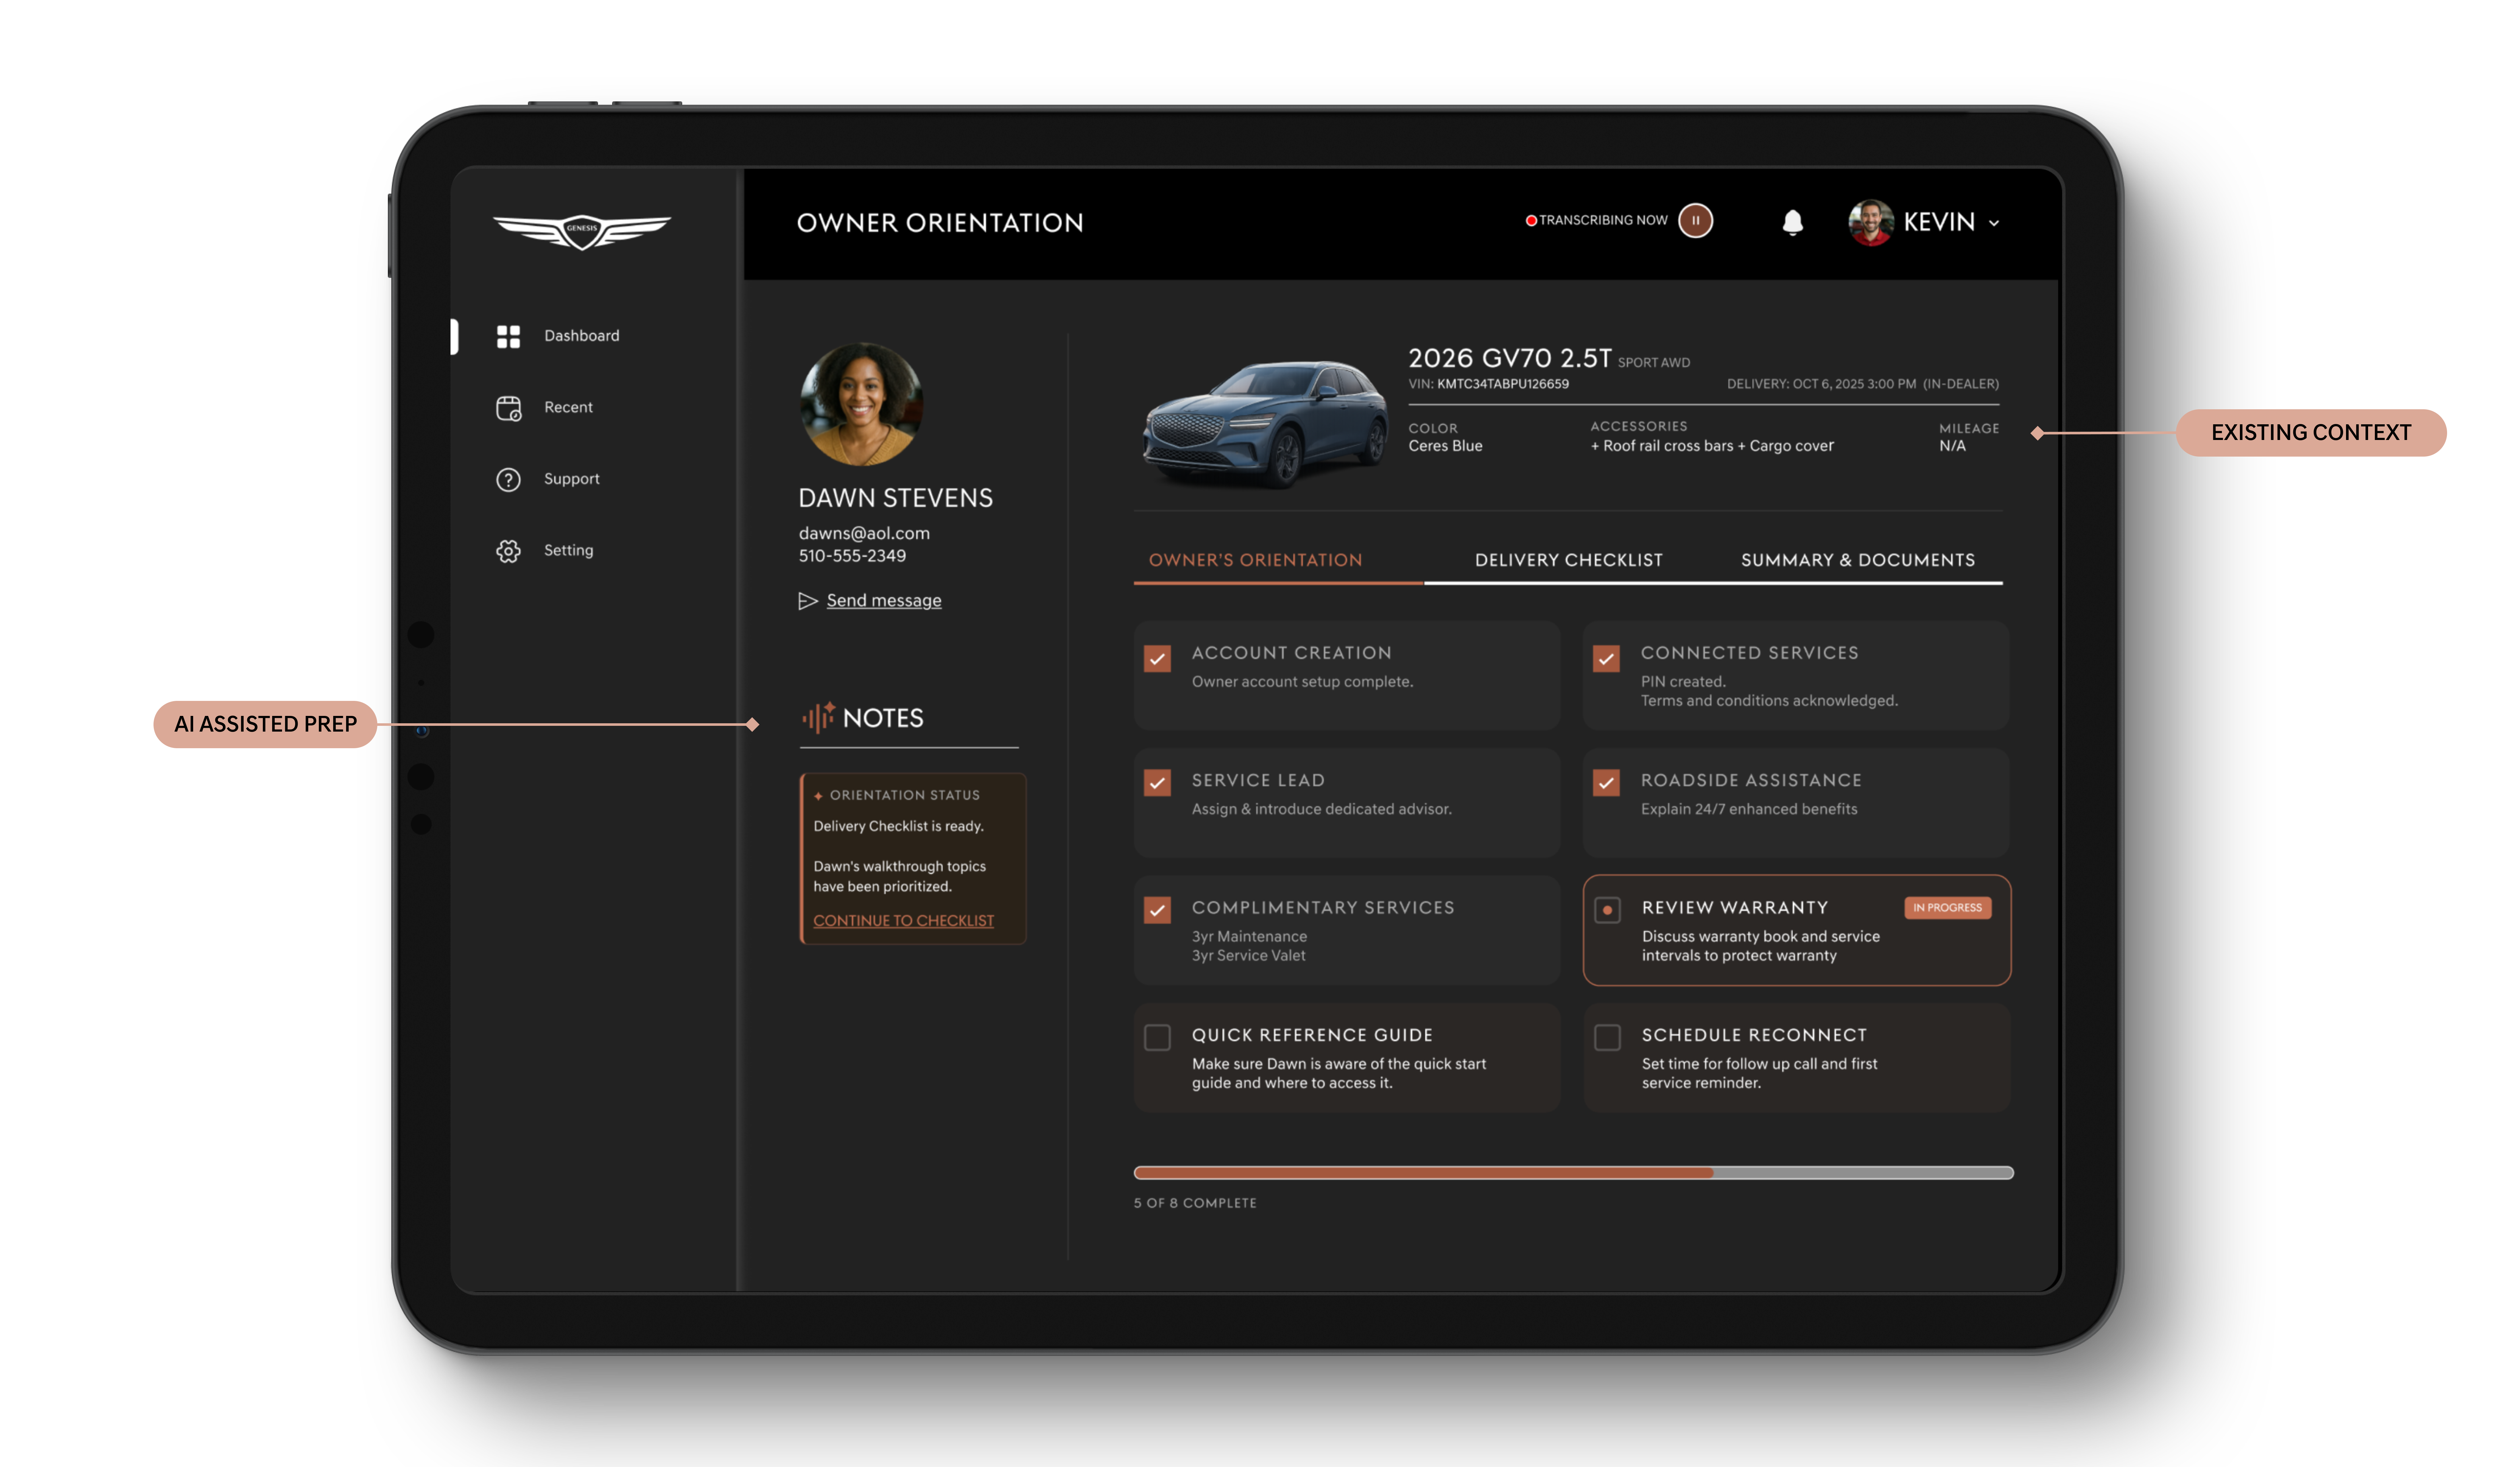Viewport: 2520px width, 1467px height.
Task: Click the send message arrow icon
Action: [808, 601]
